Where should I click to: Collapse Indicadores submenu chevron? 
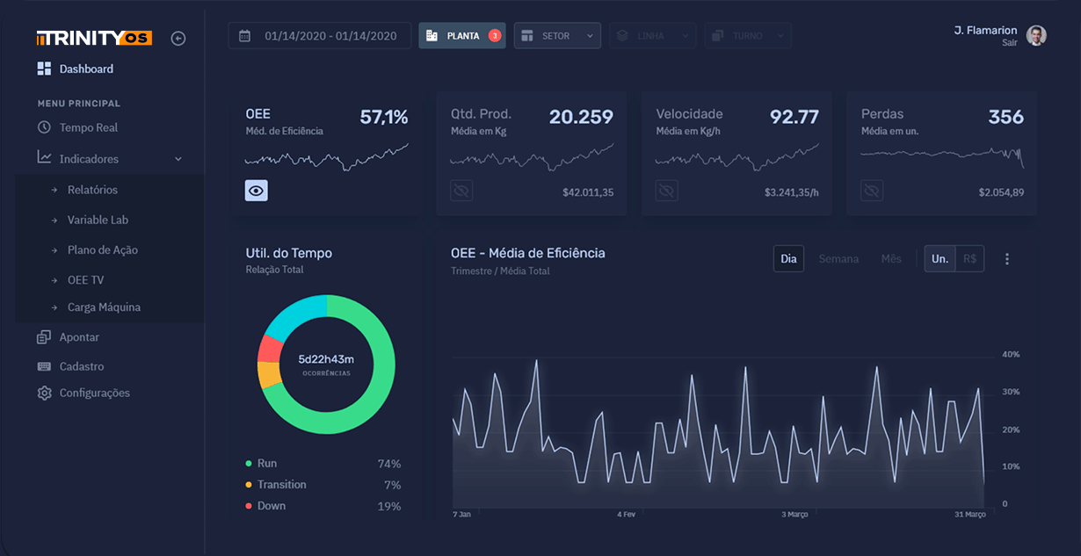pos(178,159)
